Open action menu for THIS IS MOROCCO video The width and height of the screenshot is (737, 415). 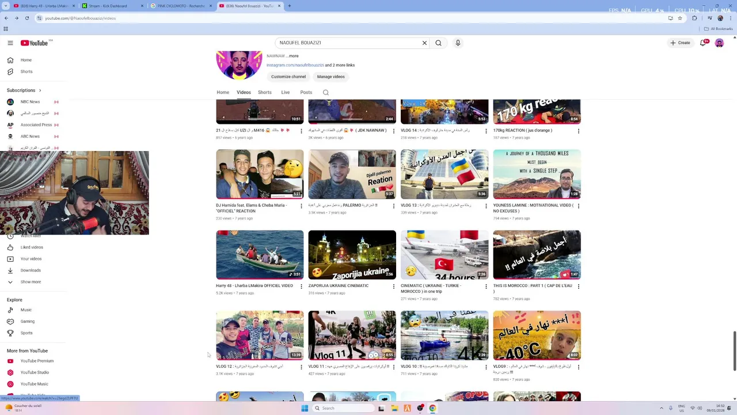point(579,286)
